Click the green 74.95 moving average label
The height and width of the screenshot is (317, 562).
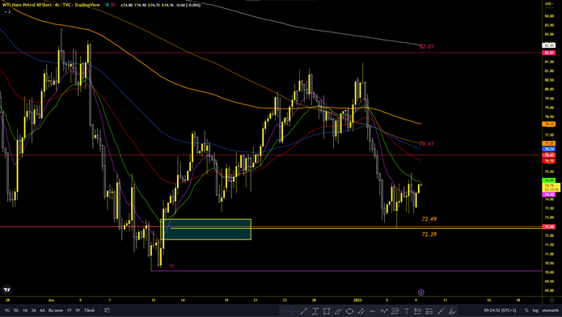[549, 180]
